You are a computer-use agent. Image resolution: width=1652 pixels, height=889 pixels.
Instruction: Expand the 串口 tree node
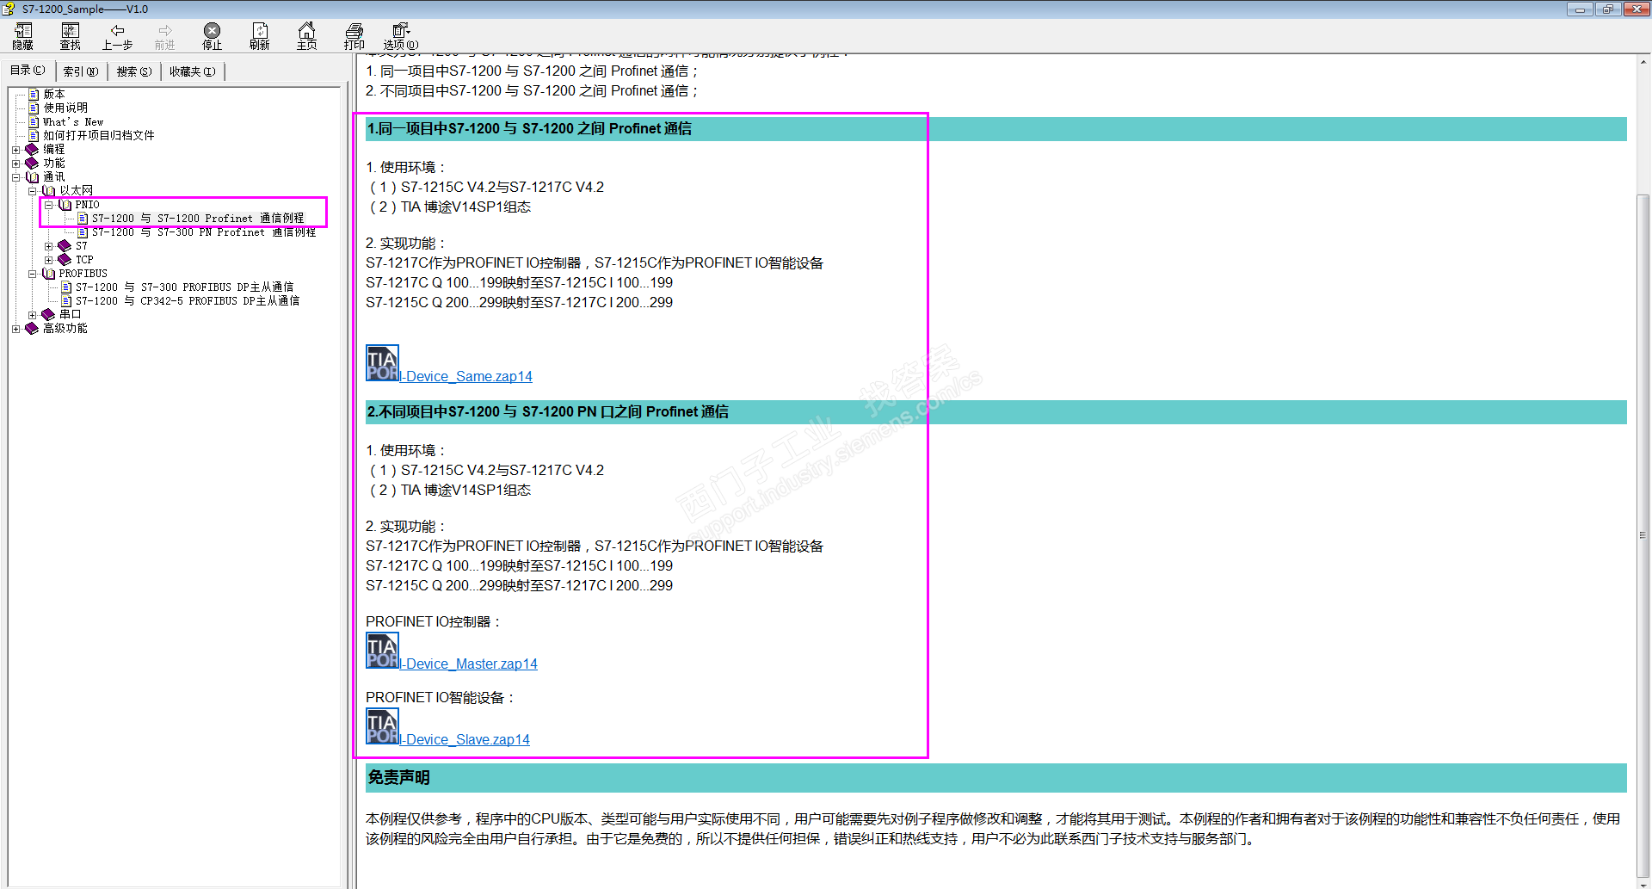[33, 315]
